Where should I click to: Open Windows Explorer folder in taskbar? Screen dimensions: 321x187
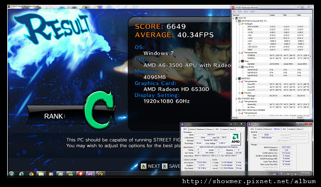41,174
